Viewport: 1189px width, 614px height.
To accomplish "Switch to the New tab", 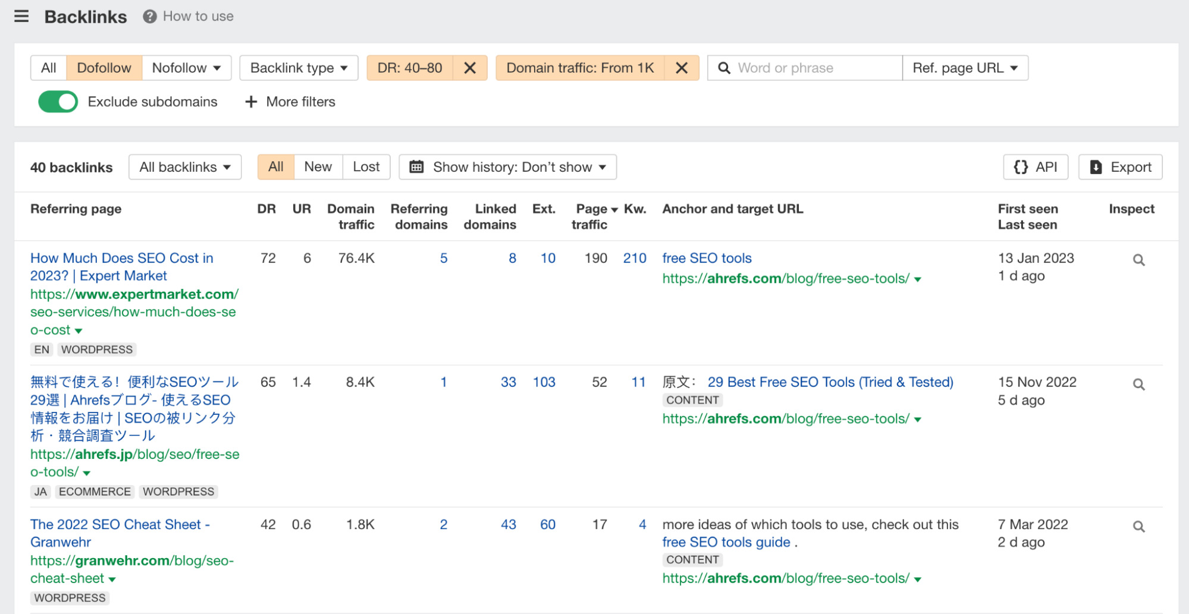I will coord(318,167).
